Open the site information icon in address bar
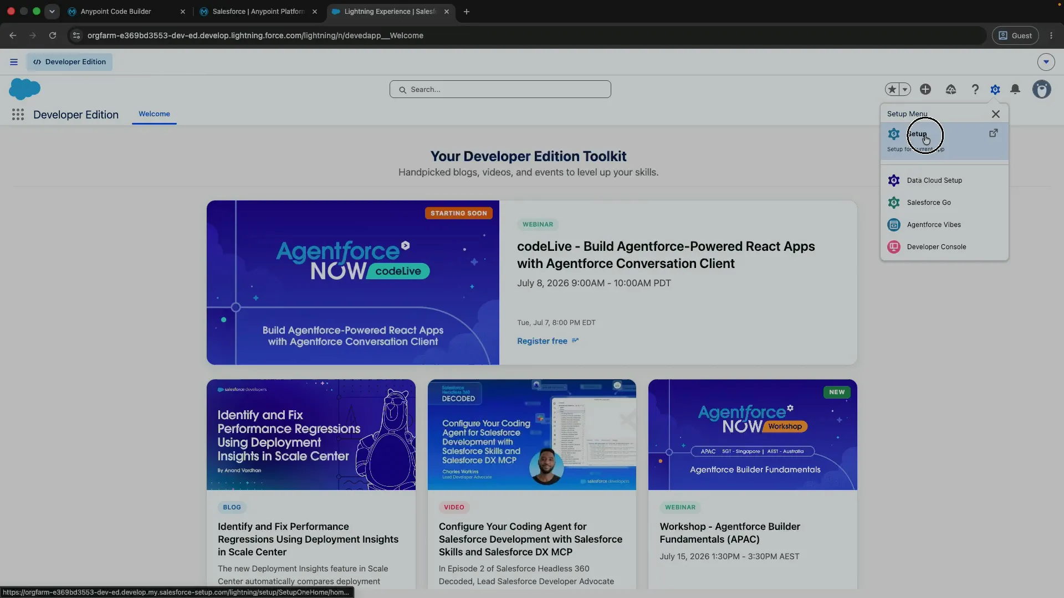This screenshot has height=598, width=1064. 76,35
